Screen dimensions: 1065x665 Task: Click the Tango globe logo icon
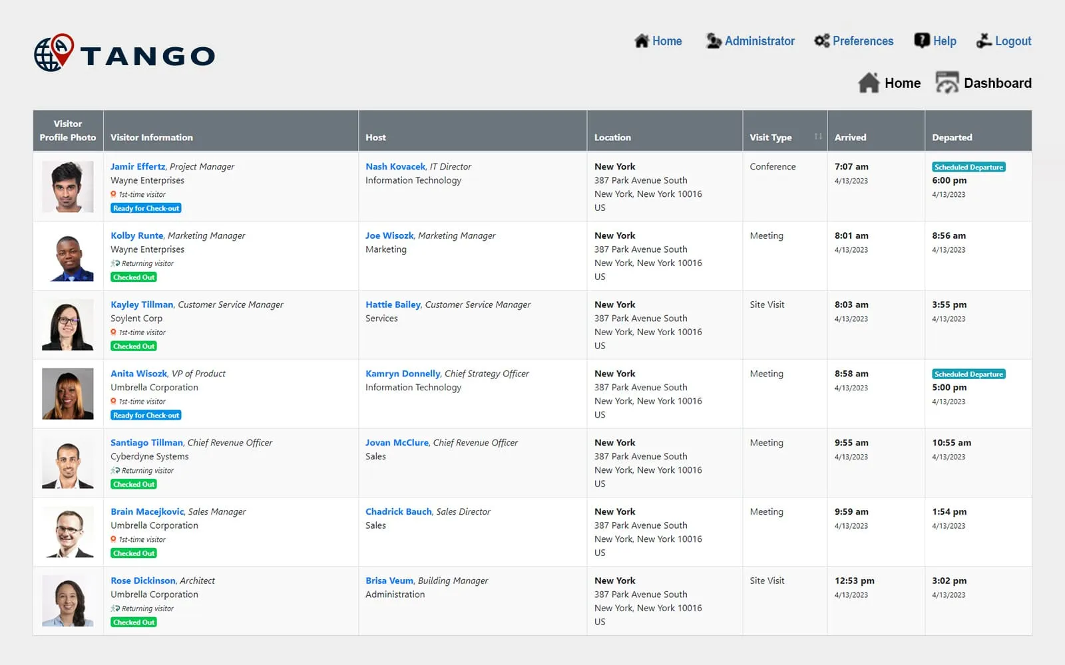tap(53, 53)
